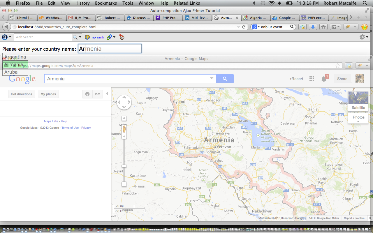373x233 pixels.
Task: Select Armenia from the suggestions
Action: click(x=15, y=64)
